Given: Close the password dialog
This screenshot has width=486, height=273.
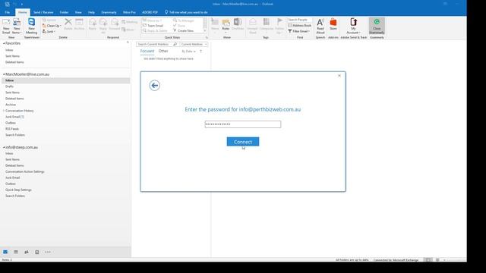Looking at the screenshot, I should [339, 76].
